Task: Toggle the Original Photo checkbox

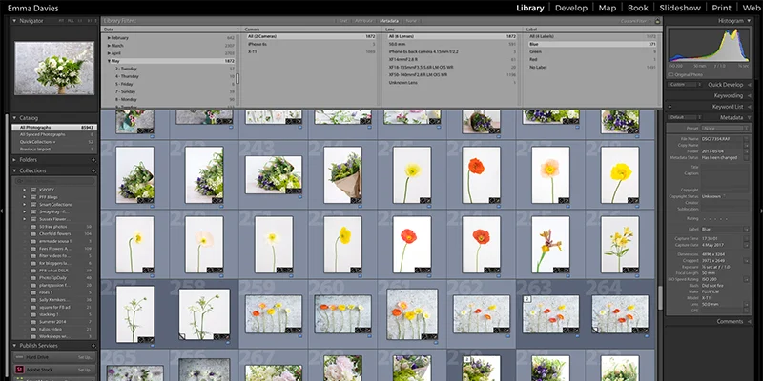Action: click(x=671, y=75)
